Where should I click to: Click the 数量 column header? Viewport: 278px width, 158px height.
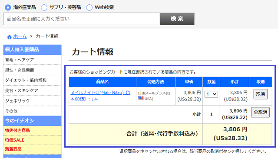pos(212,82)
